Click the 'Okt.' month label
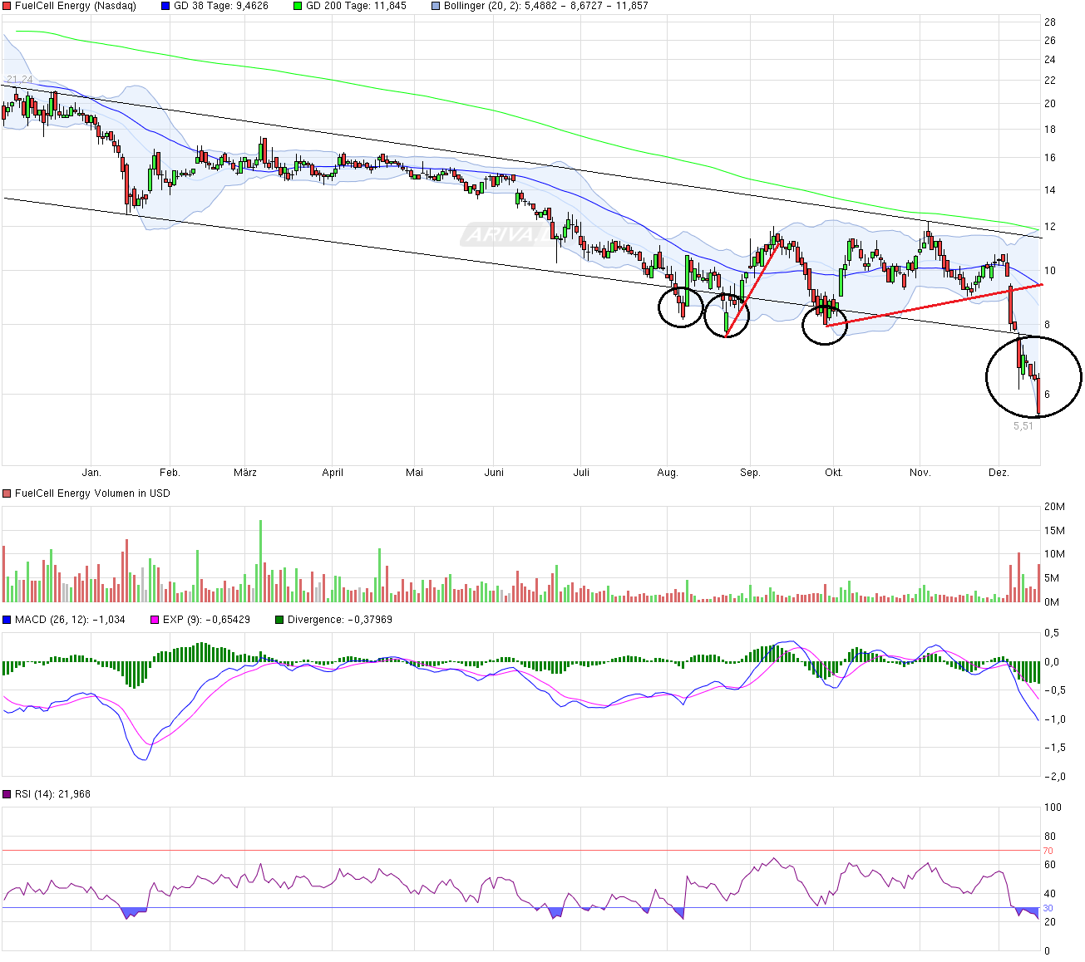Screen dimensions: 1085x962 pos(834,473)
